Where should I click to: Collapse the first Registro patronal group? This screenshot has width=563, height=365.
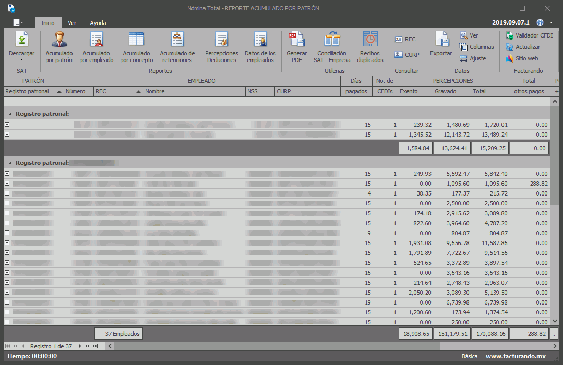click(9, 114)
